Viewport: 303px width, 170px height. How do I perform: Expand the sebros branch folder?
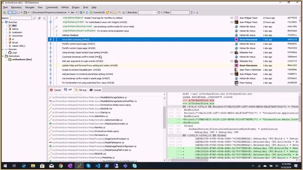[7, 29]
